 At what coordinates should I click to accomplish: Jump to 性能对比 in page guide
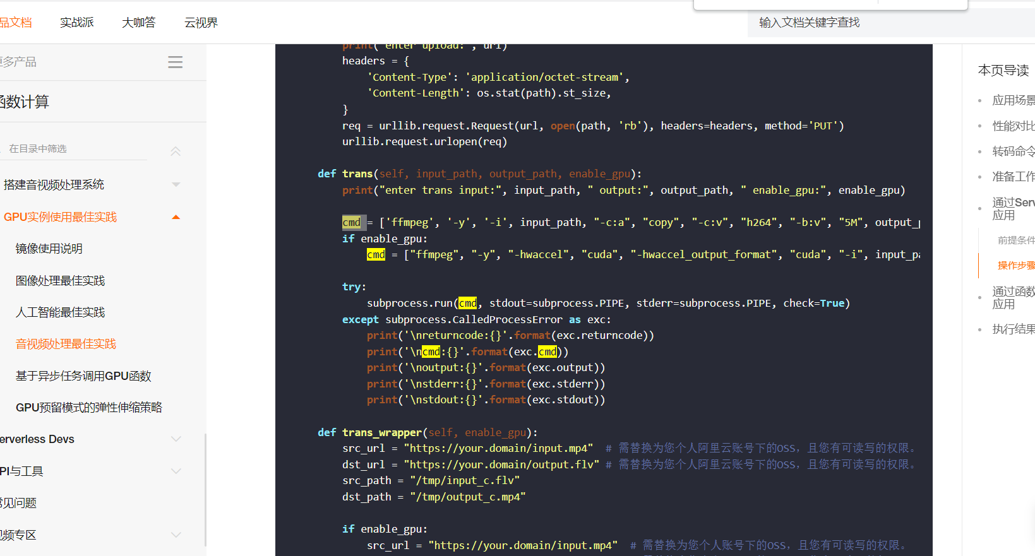click(x=1014, y=126)
